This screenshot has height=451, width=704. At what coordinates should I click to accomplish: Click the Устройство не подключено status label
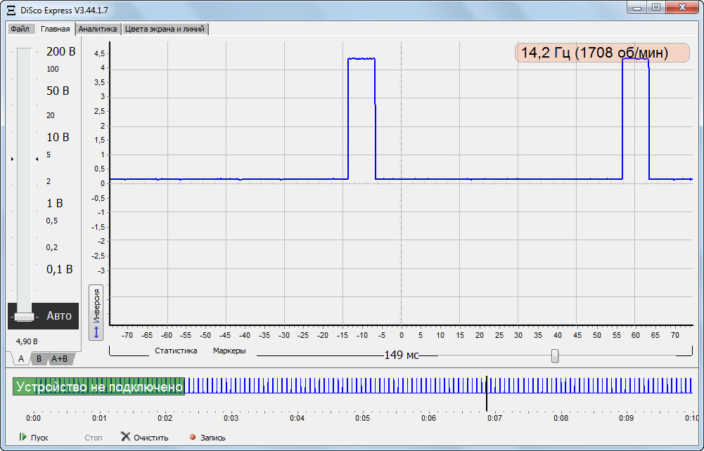[98, 386]
